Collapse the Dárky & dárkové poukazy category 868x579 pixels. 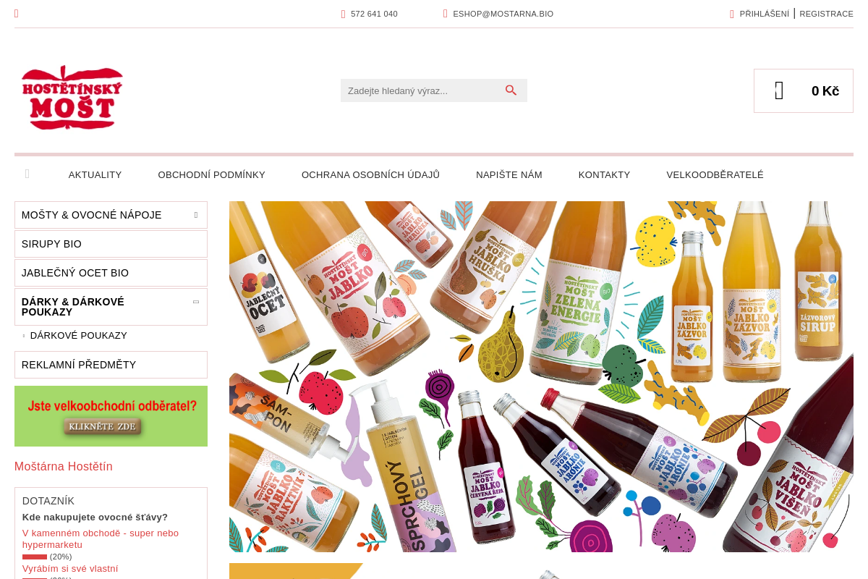tap(196, 302)
